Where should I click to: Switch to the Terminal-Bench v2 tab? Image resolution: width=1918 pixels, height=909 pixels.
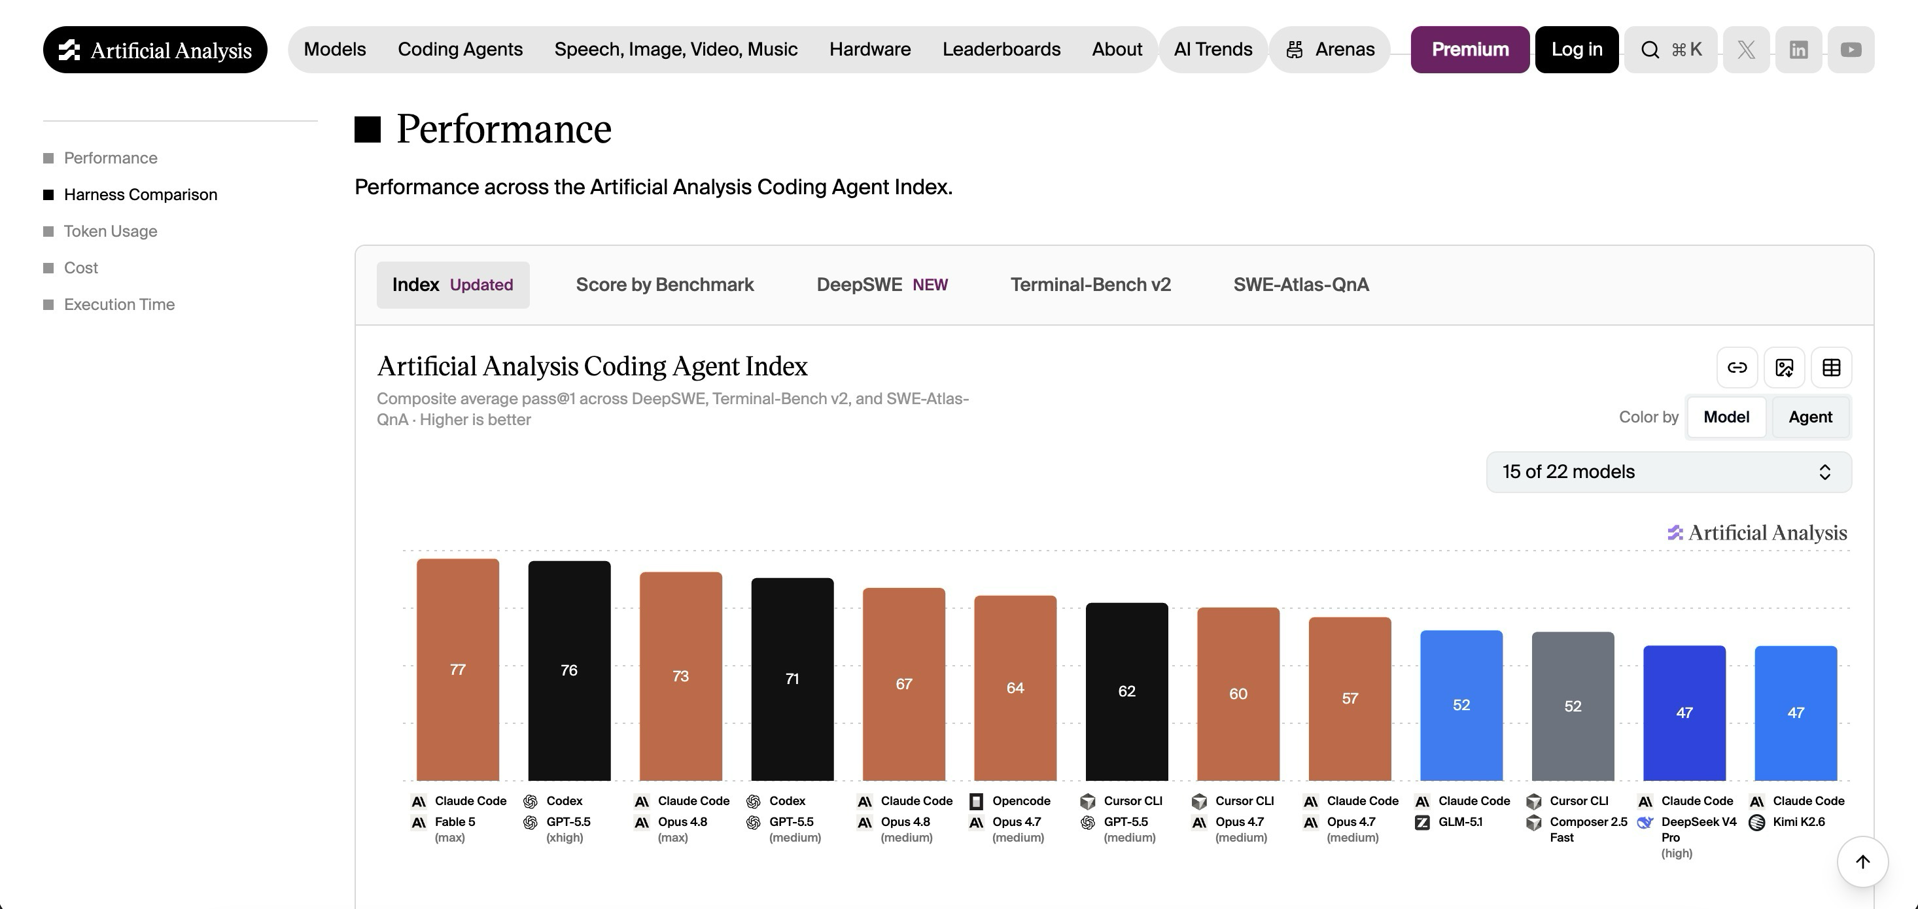(1090, 284)
